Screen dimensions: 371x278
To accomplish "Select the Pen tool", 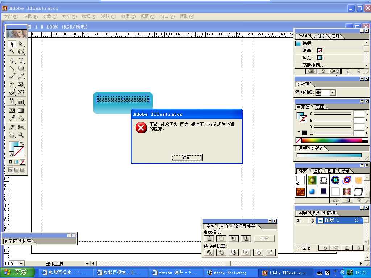I will pos(12,60).
